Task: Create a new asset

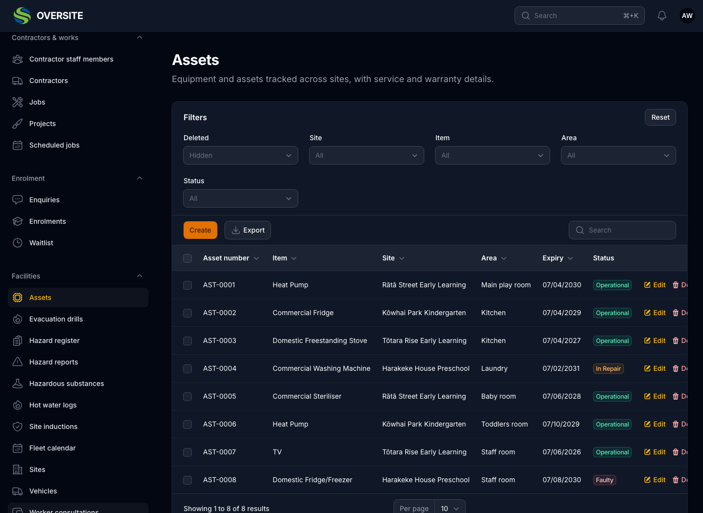Action: [x=200, y=230]
